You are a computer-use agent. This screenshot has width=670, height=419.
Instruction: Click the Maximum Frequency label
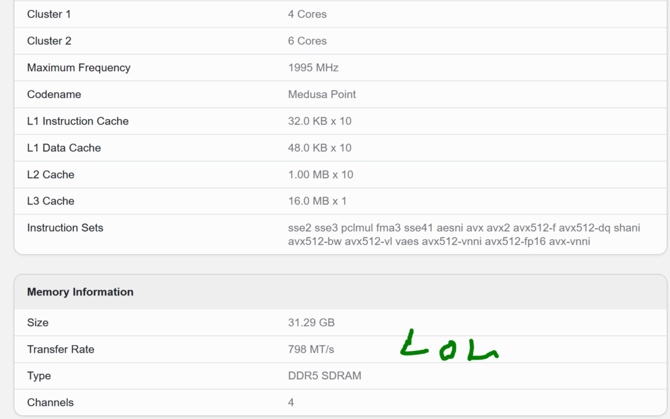coord(79,68)
